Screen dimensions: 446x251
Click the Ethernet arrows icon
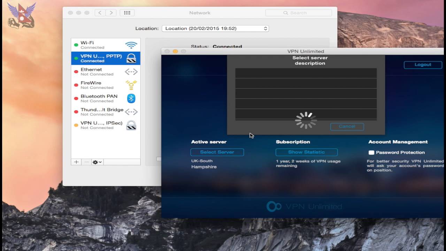coord(131,72)
